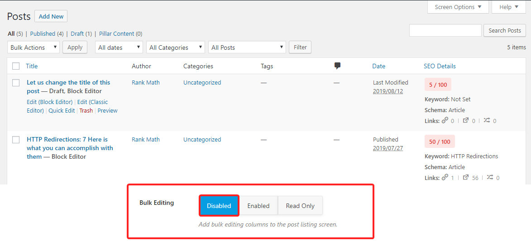This screenshot has width=531, height=241.
Task: Click internal links icon in first post
Action: tap(445, 121)
